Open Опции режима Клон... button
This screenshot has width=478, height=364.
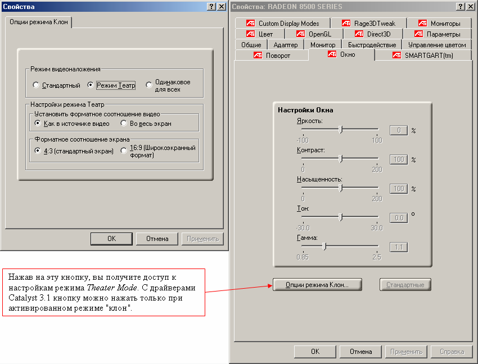tap(317, 285)
